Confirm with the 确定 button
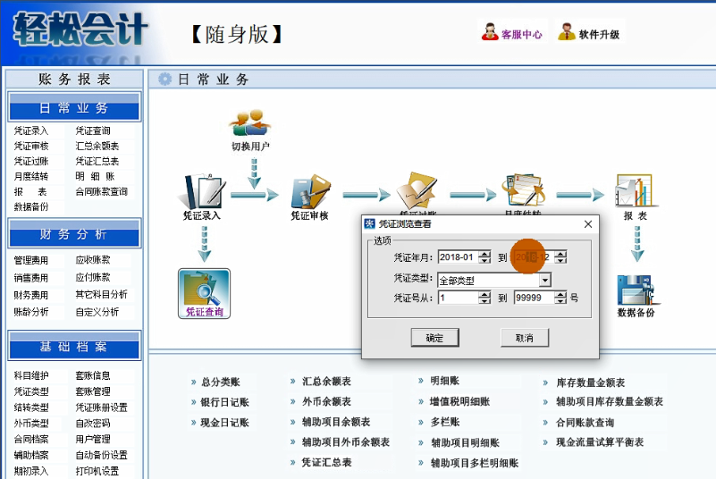 pos(434,338)
